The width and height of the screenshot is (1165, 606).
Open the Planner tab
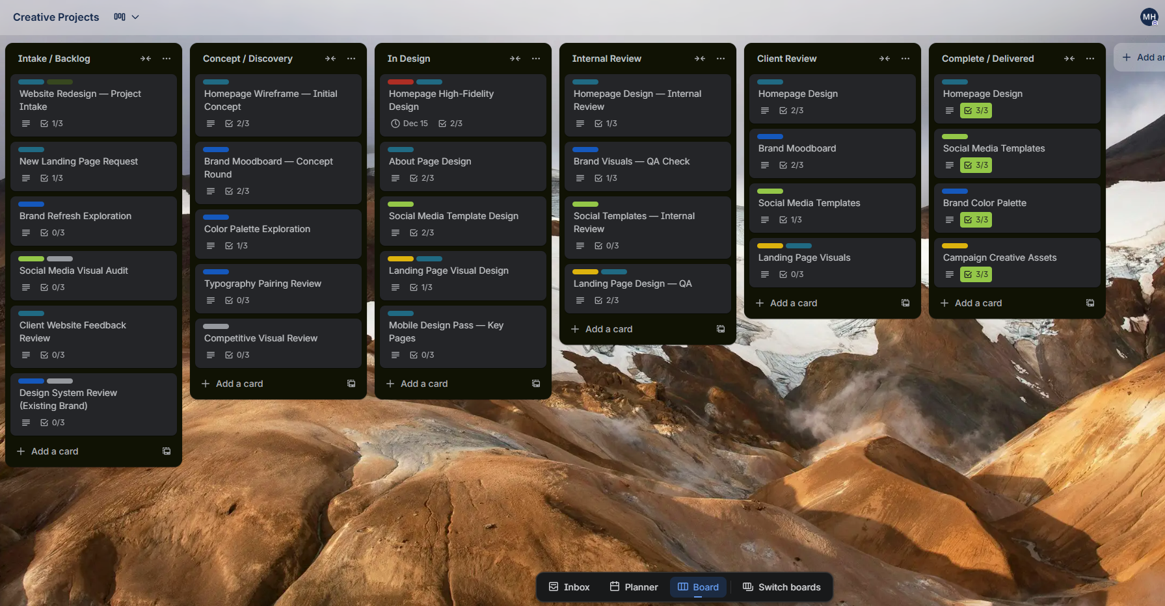pos(634,587)
